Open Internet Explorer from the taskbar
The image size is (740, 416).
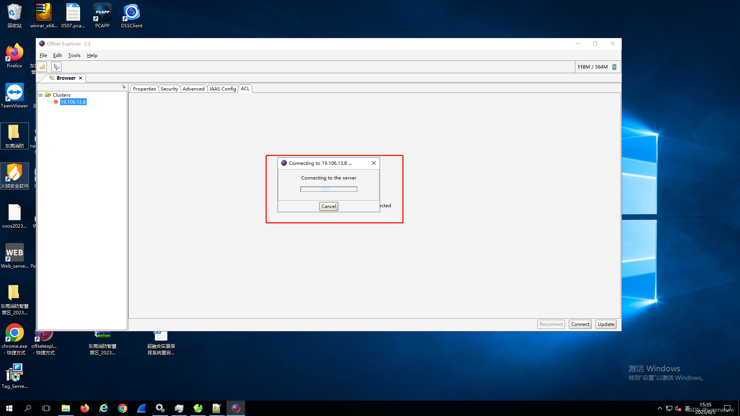(x=104, y=408)
